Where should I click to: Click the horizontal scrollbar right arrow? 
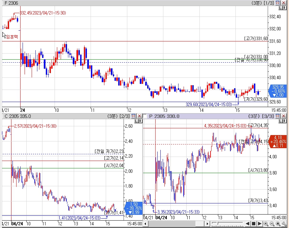pyautogui.click(x=207, y=224)
